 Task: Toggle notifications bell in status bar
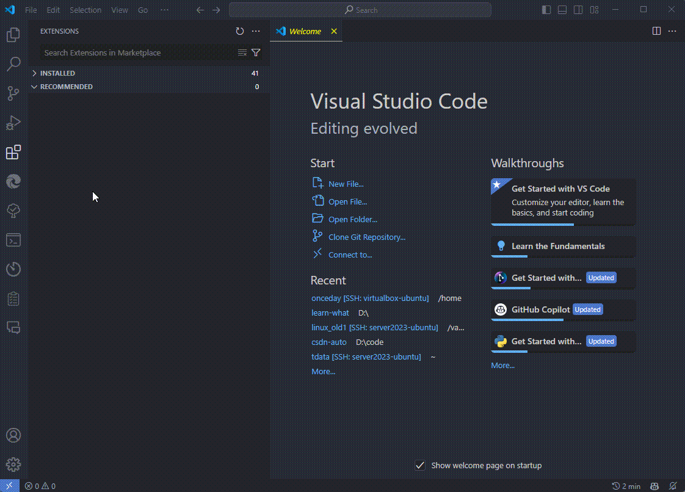pyautogui.click(x=673, y=486)
